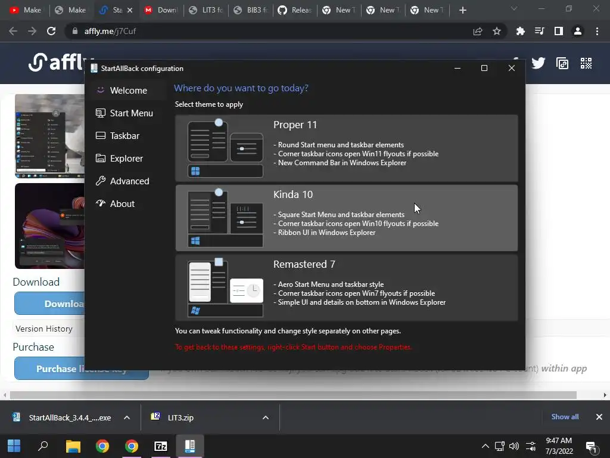Viewport: 610px width, 458px height.
Task: Open the Chrome media control icon
Action: pyautogui.click(x=539, y=31)
